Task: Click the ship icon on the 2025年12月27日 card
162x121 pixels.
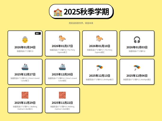Action: pyautogui.click(x=25, y=67)
